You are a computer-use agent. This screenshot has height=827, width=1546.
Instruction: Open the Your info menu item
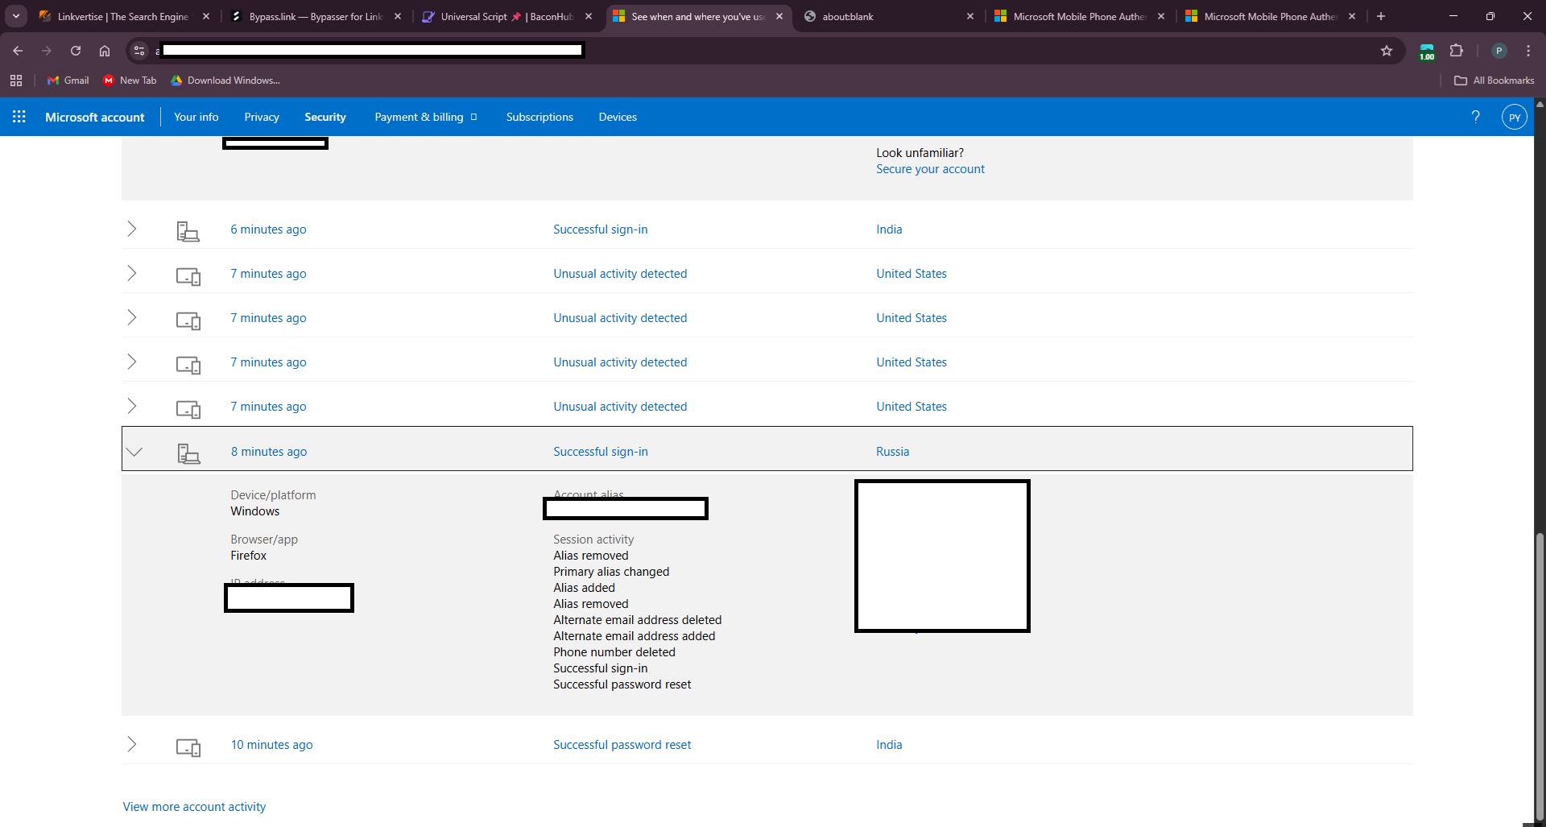tap(196, 118)
